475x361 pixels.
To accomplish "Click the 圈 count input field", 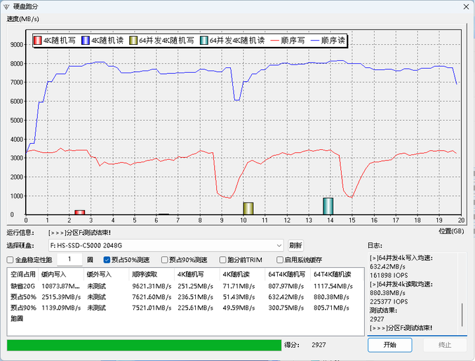I will (69, 260).
